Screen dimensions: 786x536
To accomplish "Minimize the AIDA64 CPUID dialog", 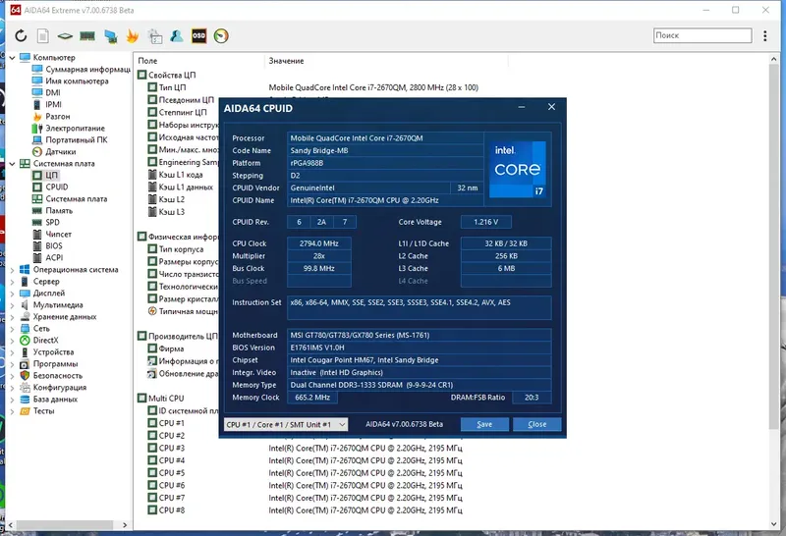I will [522, 107].
